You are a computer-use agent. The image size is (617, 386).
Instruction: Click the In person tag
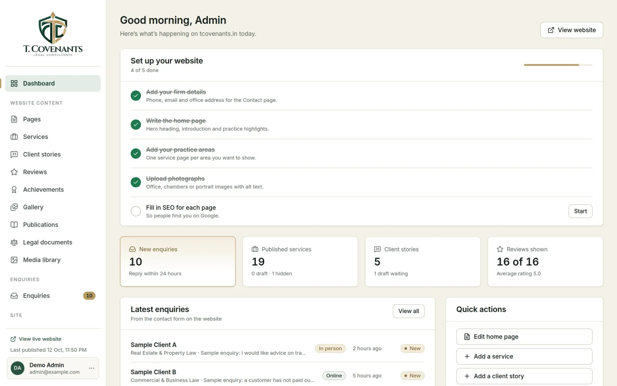(330, 349)
